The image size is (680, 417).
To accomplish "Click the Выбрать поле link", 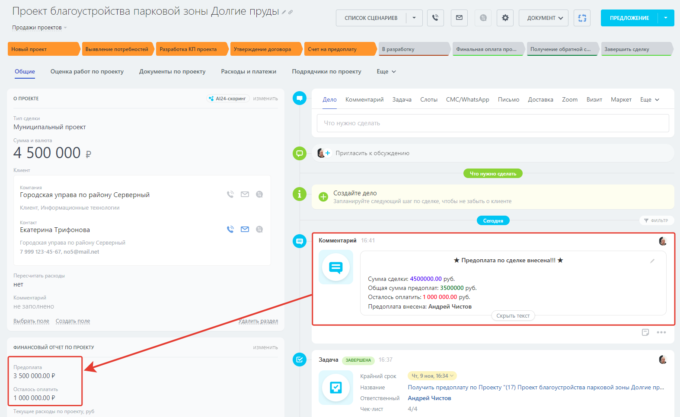I will coord(31,321).
